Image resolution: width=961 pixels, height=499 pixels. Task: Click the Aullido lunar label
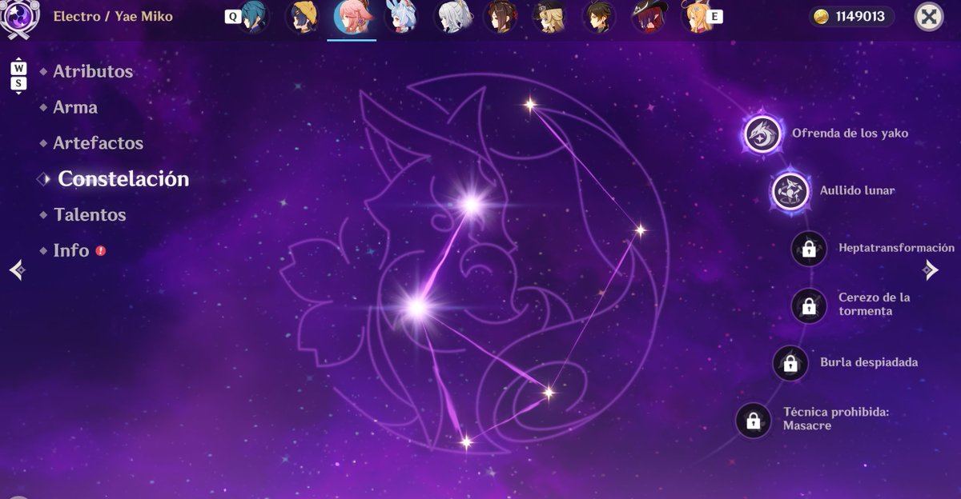pos(857,191)
